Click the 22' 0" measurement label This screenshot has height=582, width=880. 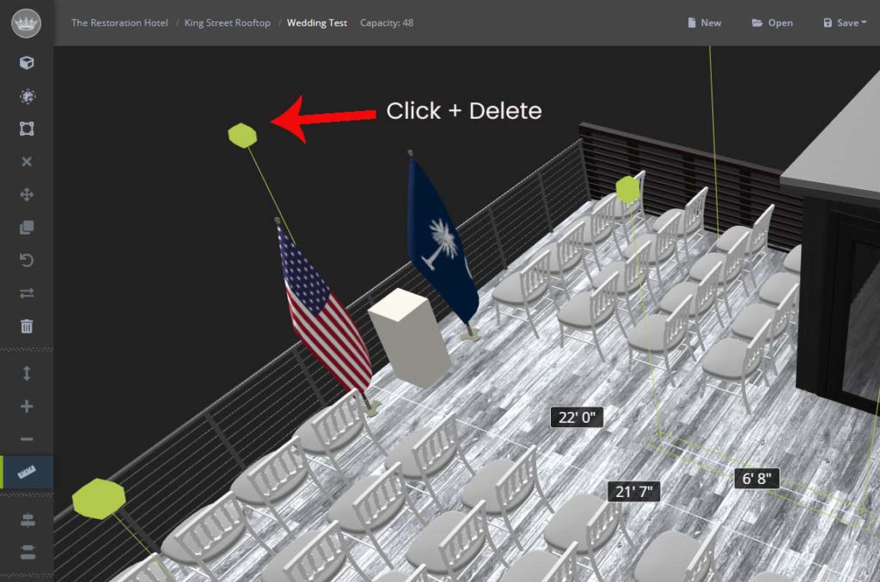point(577,418)
